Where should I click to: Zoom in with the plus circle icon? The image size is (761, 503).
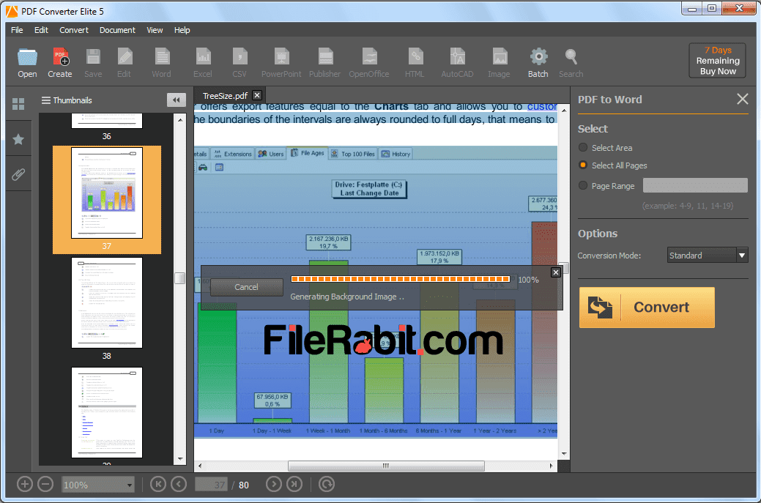point(25,484)
